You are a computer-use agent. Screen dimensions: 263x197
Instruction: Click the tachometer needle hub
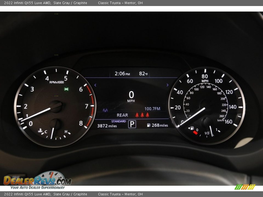pyautogui.click(x=56, y=106)
